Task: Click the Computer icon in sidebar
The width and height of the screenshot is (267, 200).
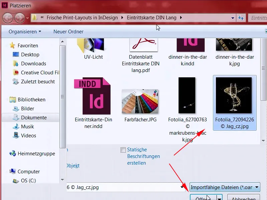Action: pos(12,171)
